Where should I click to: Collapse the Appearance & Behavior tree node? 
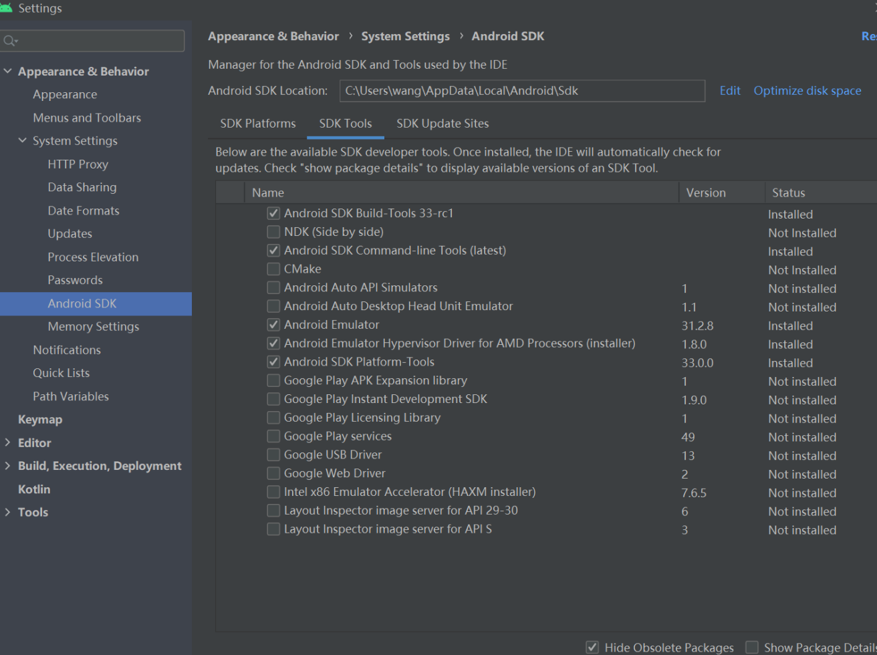(x=8, y=72)
